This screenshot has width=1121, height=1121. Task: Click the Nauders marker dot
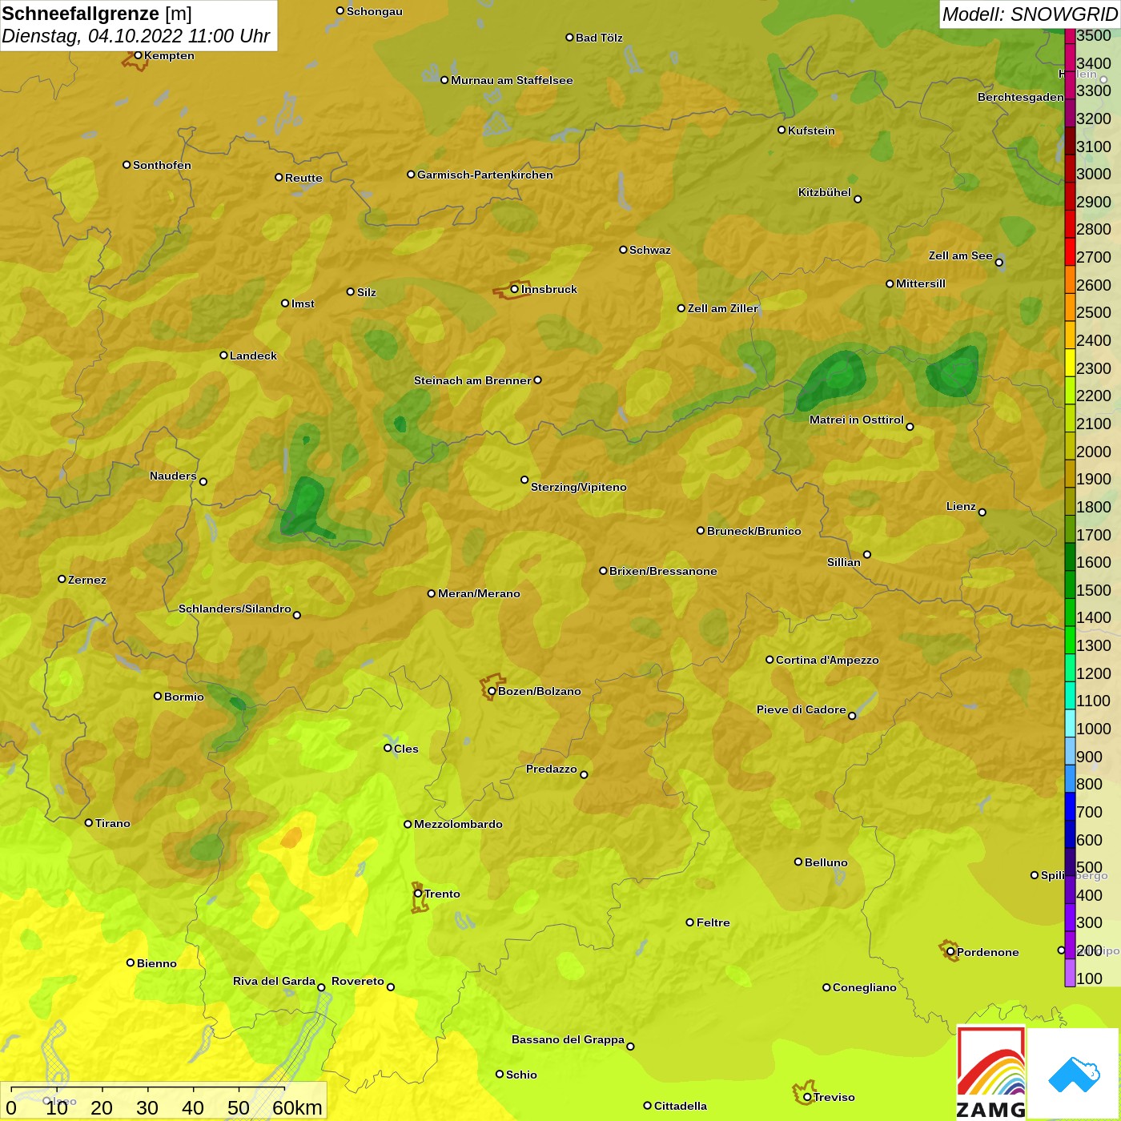point(203,481)
